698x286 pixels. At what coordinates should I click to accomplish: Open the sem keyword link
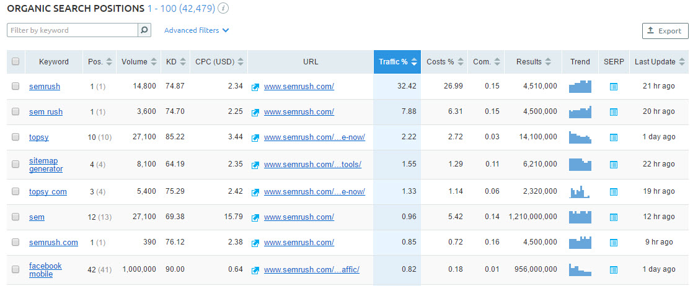click(x=37, y=217)
